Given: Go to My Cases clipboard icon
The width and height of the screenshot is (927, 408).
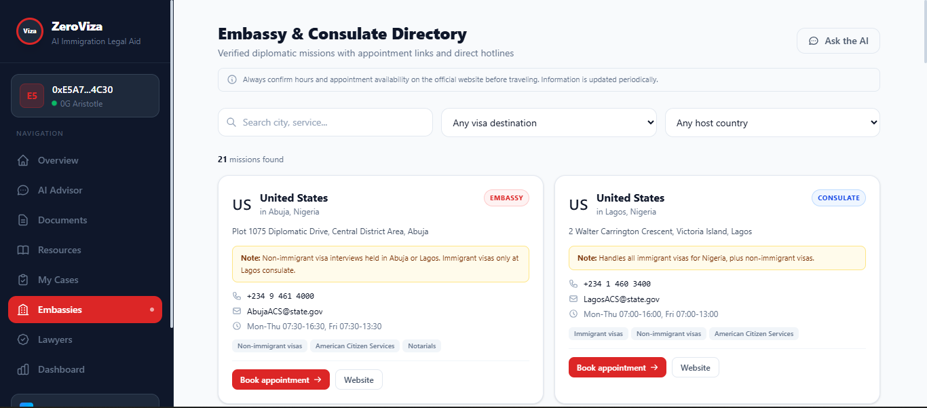Looking at the screenshot, I should coord(23,280).
